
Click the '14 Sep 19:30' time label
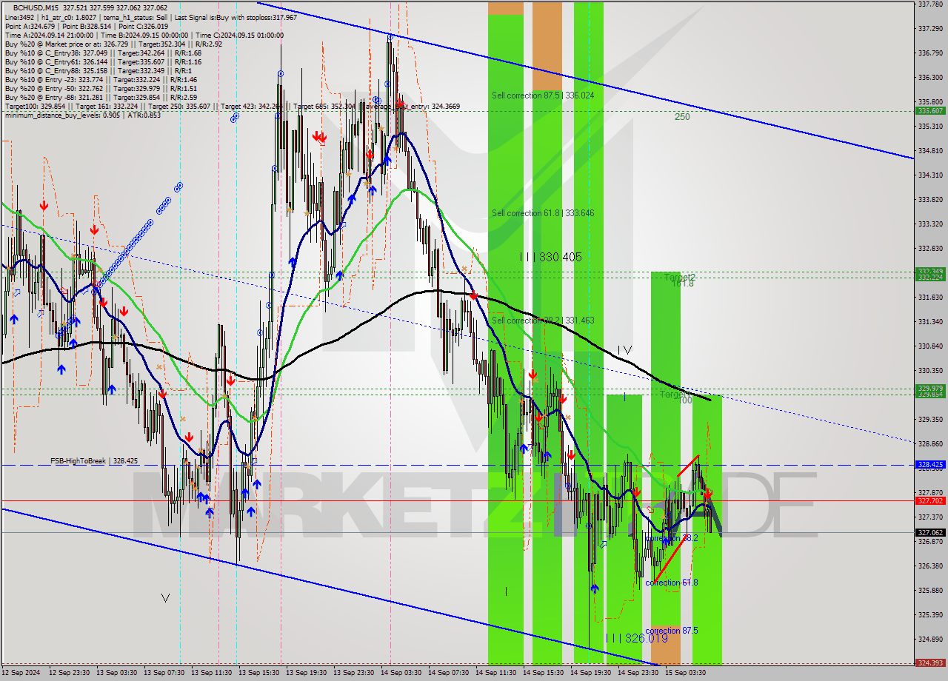point(591,673)
